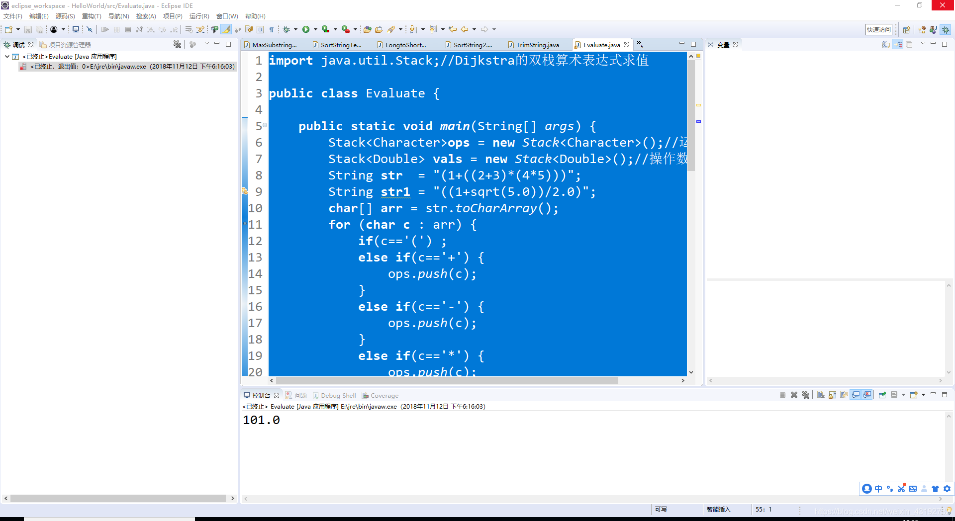955x521 pixels.
Task: Open dropdown arrow next to Debug bug icon
Action: pyautogui.click(x=295, y=30)
